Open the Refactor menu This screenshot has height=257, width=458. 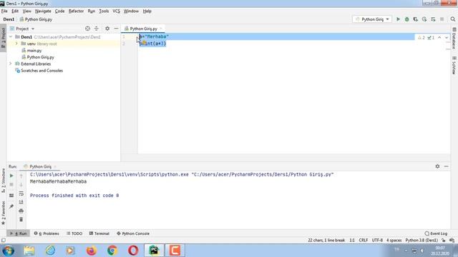76,11
